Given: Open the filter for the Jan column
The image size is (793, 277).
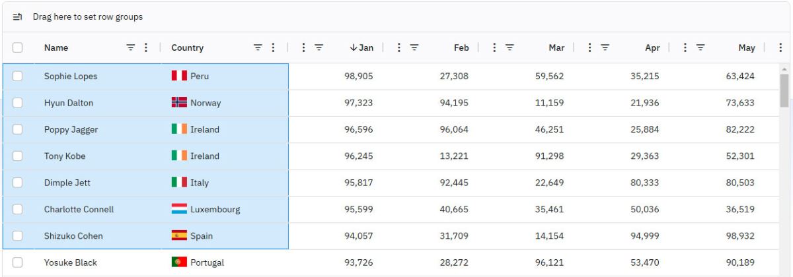Looking at the screenshot, I should (x=319, y=47).
